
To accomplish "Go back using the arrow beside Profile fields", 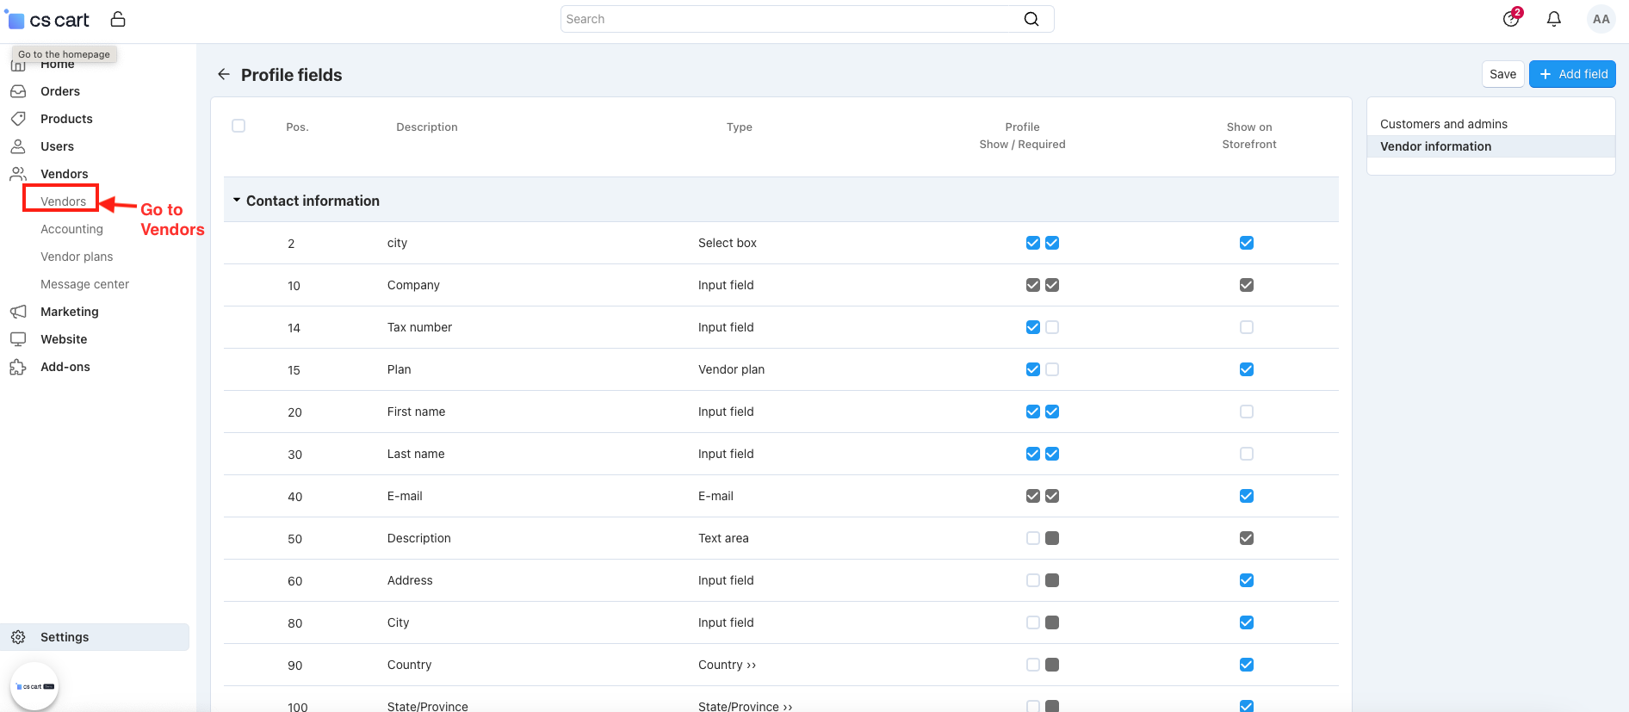I will (x=224, y=75).
